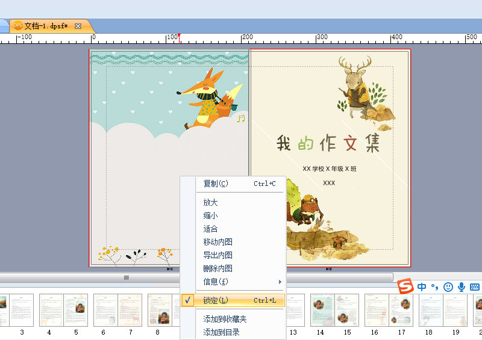Click the Sogou microphone voice input icon

click(462, 287)
